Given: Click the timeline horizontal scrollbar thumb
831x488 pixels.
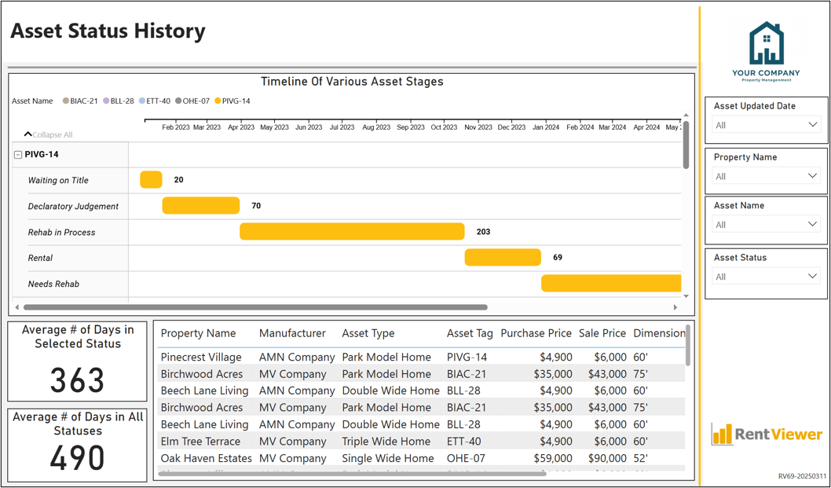Looking at the screenshot, I should (x=255, y=307).
